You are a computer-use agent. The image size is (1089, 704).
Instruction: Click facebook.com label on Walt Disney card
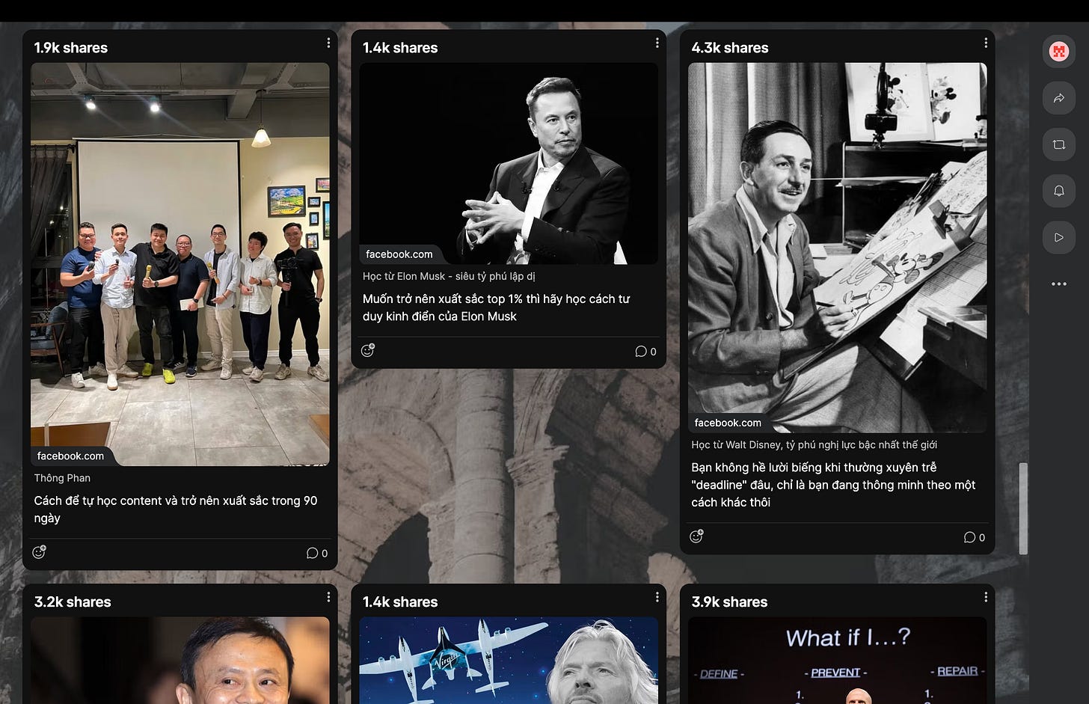coord(728,423)
